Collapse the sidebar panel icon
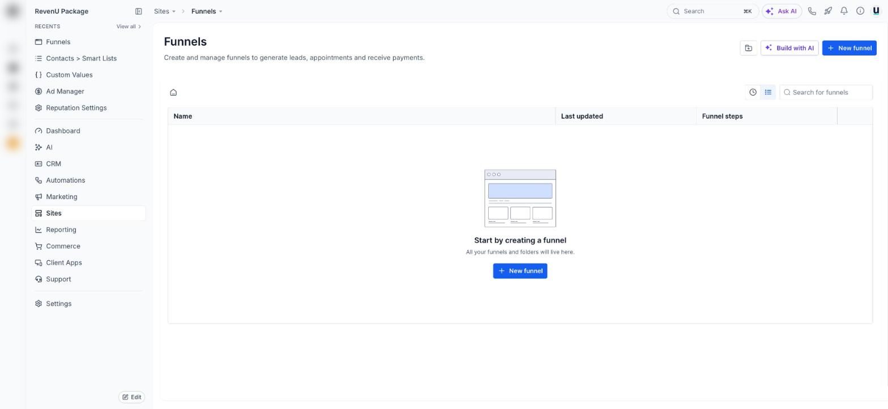Viewport: 888px width, 409px height. 138,11
